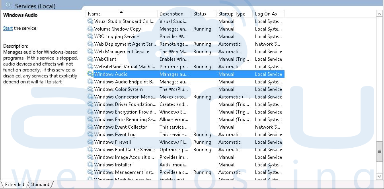Select WebClient service name

(105, 59)
